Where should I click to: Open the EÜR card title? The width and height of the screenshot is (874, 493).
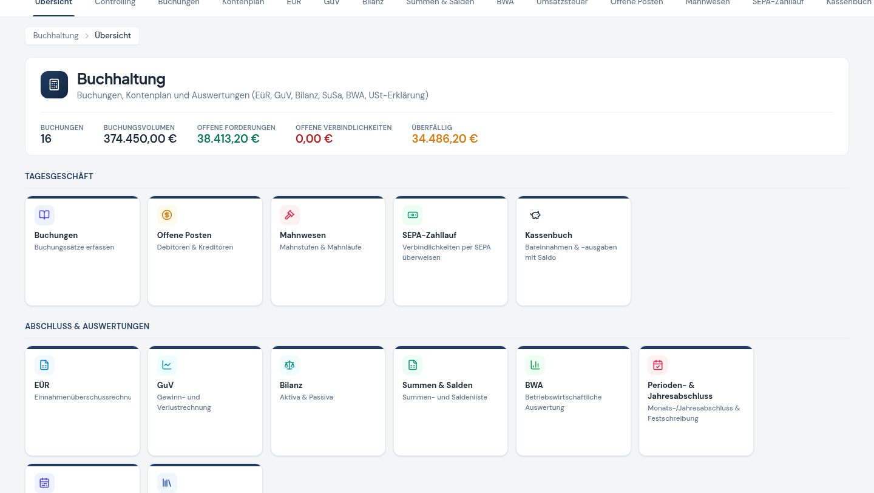[x=42, y=385]
